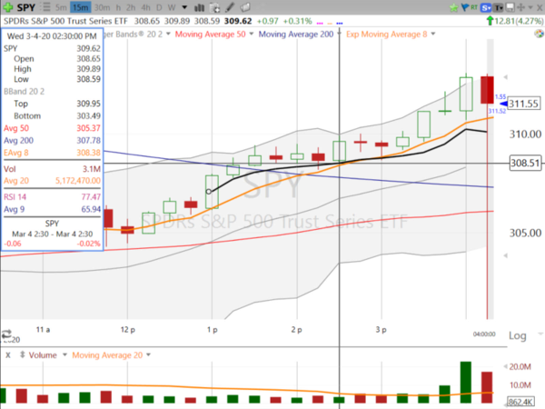Screen dimensions: 545x409
Task: Click the dropdown arrow right of Log
Action: [x=540, y=334]
